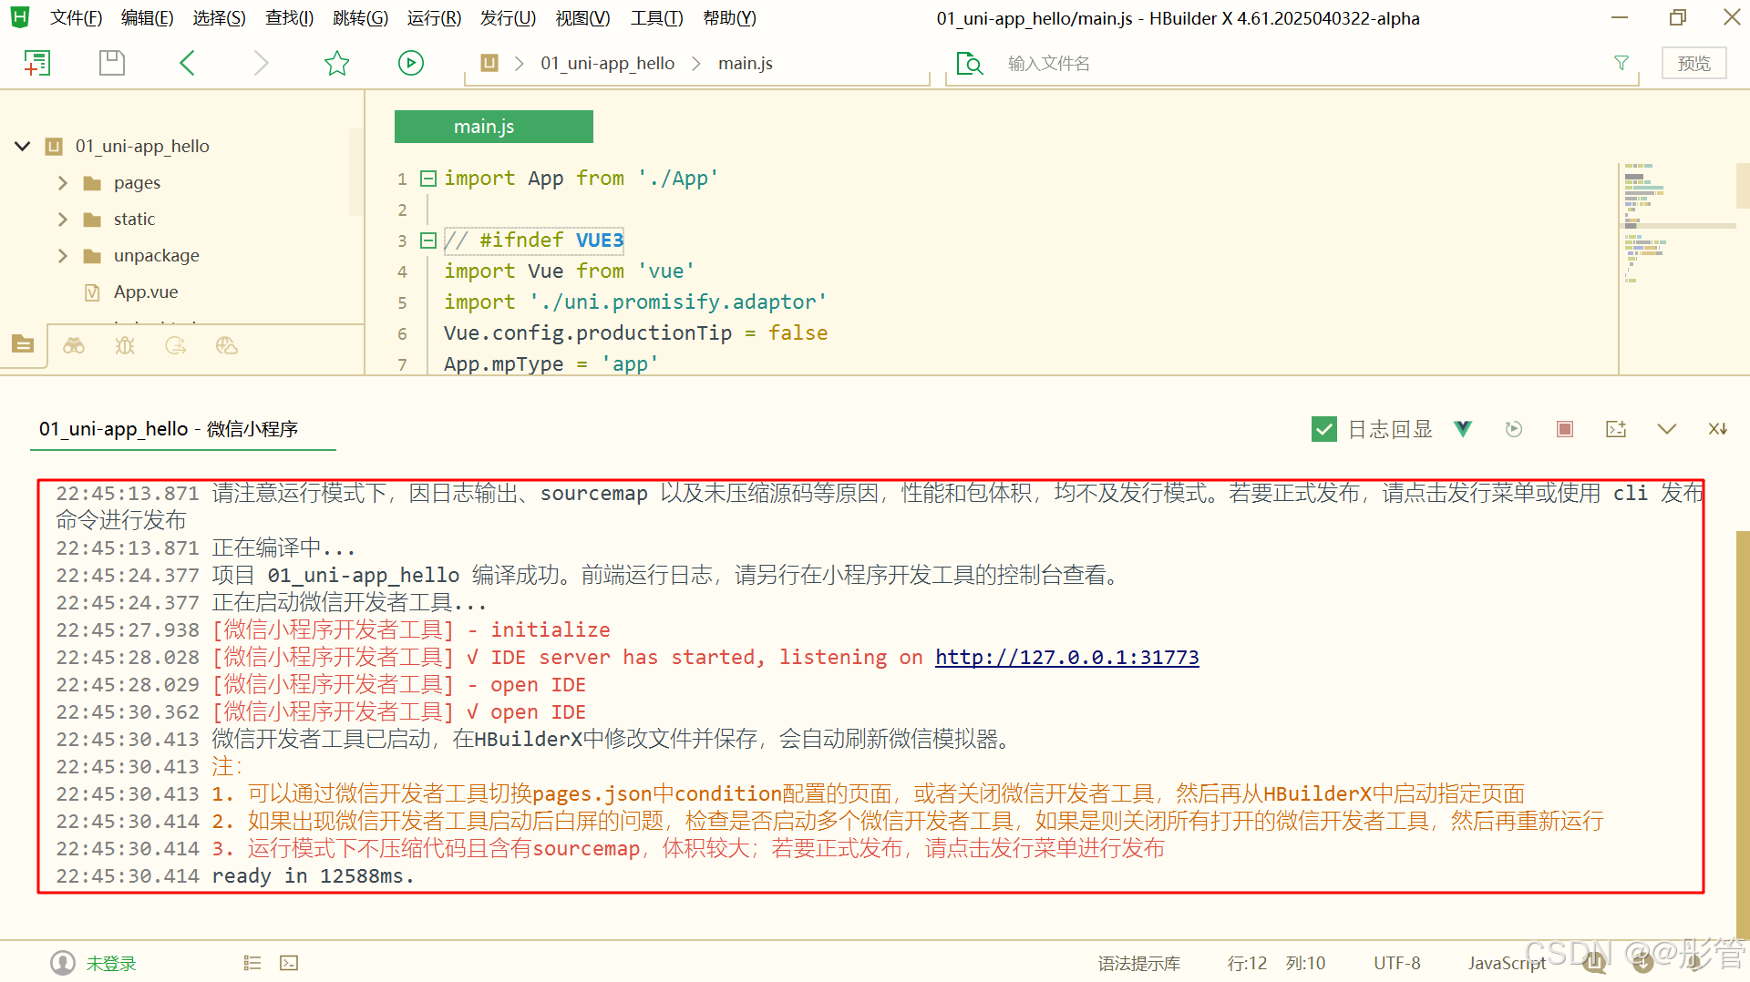This screenshot has width=1750, height=982.
Task: Close the console with the X icon
Action: (1718, 429)
